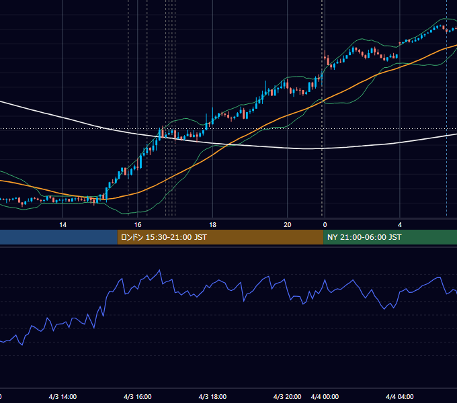Click the 18 label on the upper time axis
The height and width of the screenshot is (403, 457).
[x=213, y=225]
